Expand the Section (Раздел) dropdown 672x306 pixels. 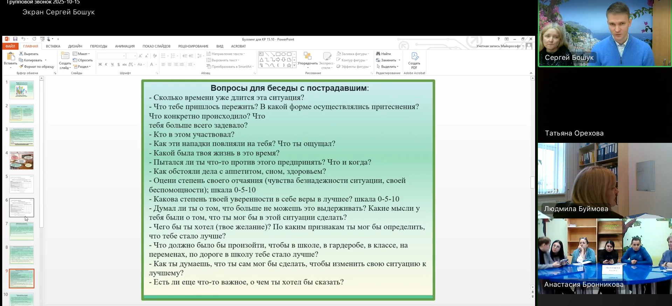click(82, 67)
